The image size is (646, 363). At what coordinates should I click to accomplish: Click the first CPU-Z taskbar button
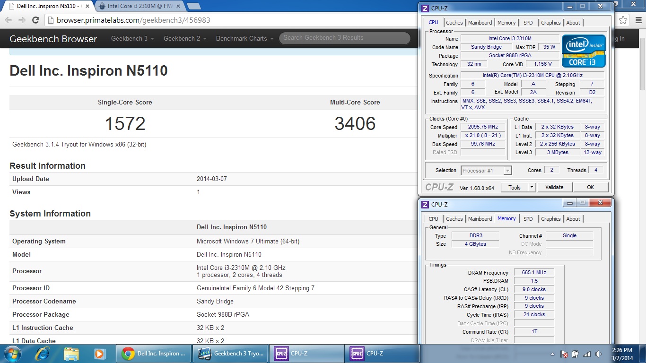[x=307, y=353]
